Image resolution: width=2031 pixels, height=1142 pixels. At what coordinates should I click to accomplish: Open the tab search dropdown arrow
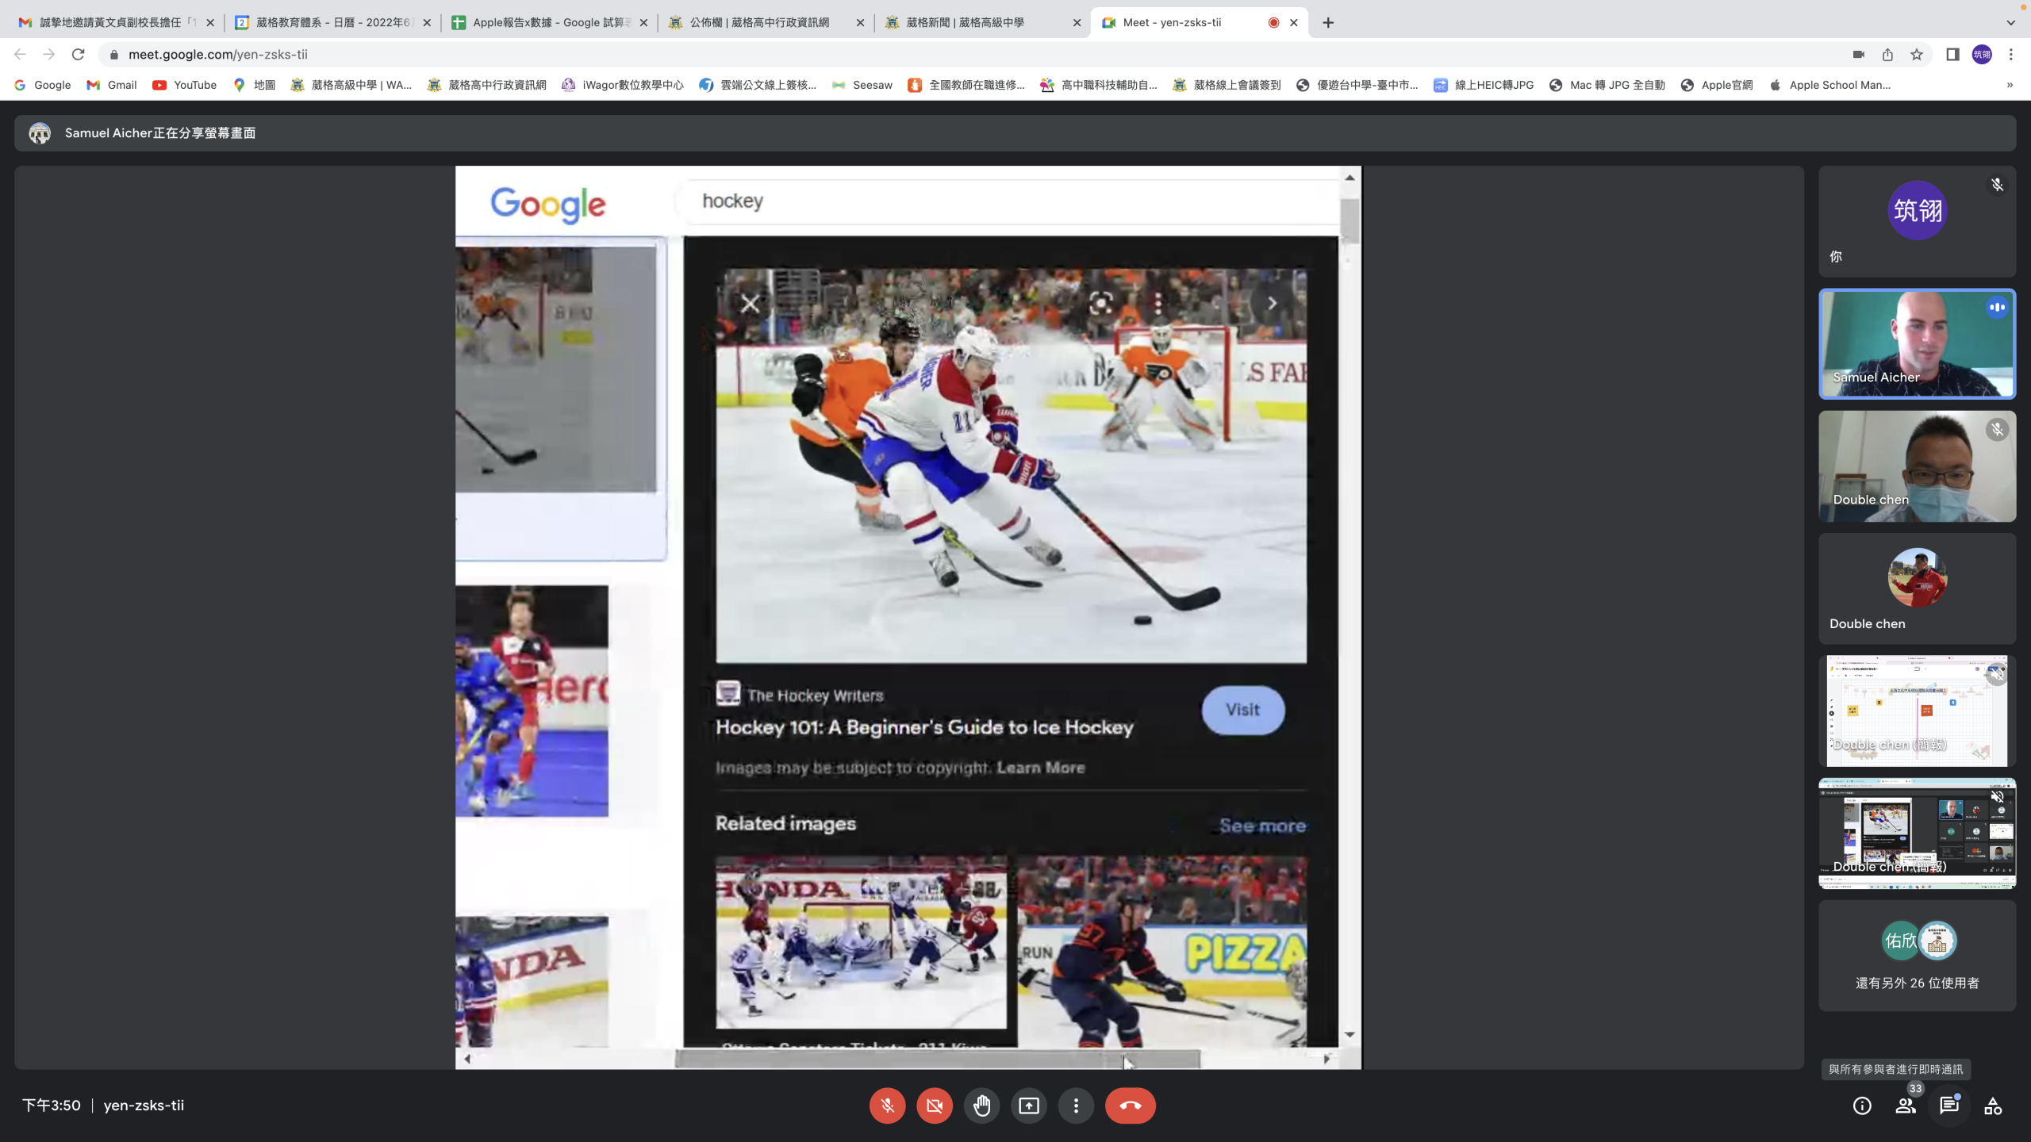click(x=2010, y=22)
